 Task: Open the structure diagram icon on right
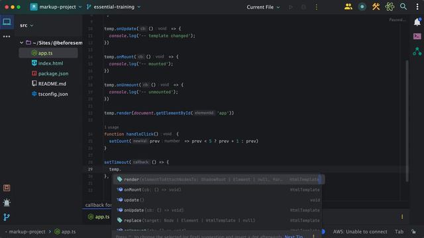point(417,52)
